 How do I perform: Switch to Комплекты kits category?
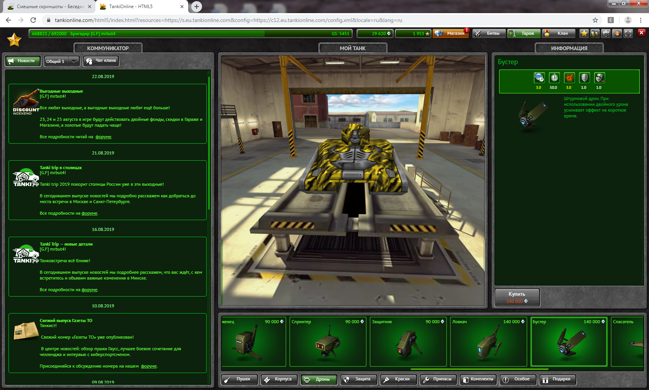click(478, 380)
